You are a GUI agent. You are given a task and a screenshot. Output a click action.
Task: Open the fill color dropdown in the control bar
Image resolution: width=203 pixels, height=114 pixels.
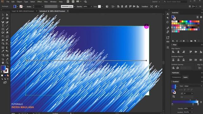point(17,6)
